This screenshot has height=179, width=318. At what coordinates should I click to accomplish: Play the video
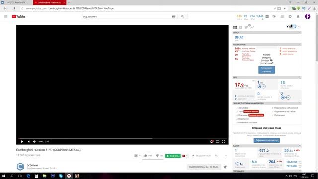coord(22,141)
